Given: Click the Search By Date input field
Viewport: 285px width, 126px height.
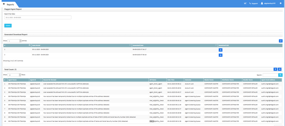Looking at the screenshot, I should tap(38, 18).
